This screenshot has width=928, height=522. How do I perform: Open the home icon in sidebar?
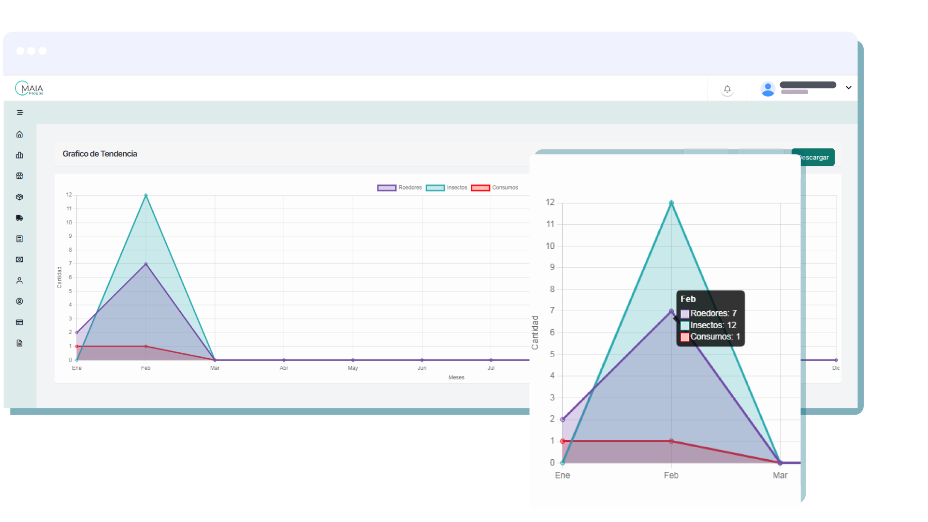(x=19, y=134)
